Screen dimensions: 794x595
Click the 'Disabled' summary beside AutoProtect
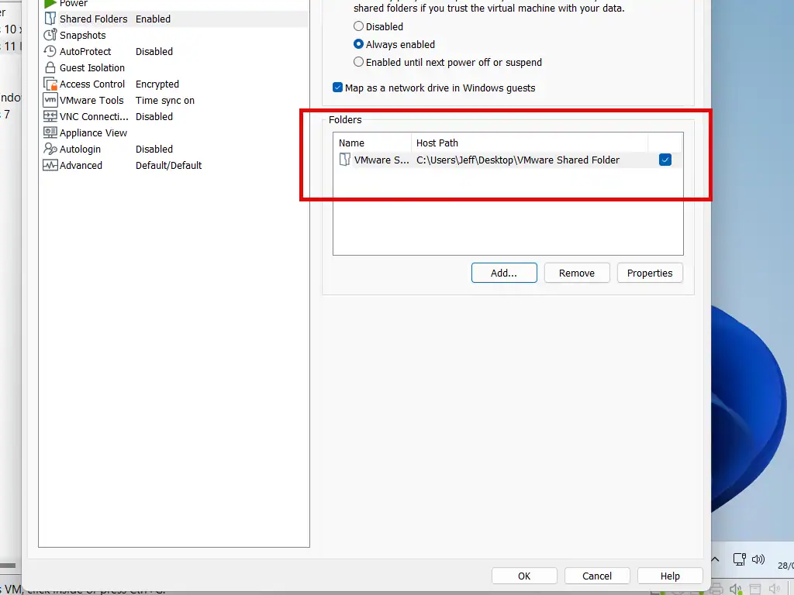tap(154, 51)
